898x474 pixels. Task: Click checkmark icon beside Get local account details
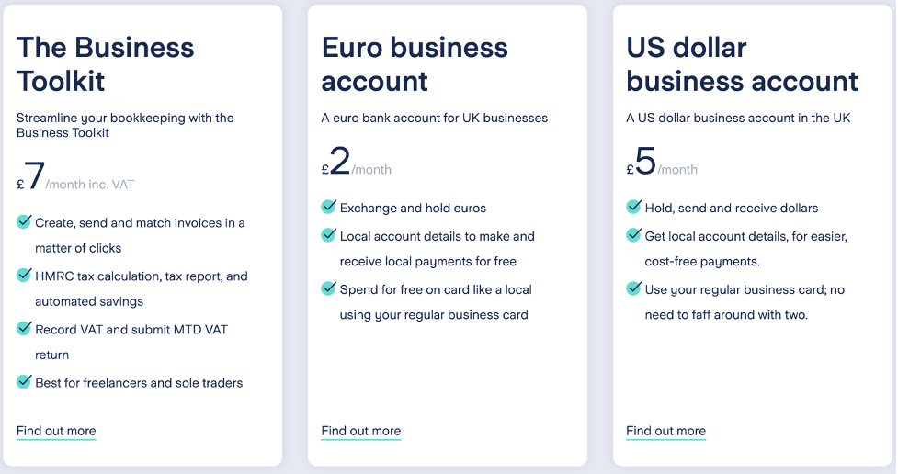point(634,235)
